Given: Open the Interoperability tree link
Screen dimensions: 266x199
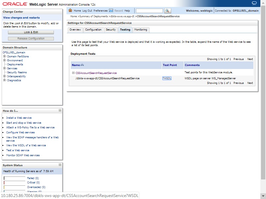Looking at the screenshot, I should [16, 76].
